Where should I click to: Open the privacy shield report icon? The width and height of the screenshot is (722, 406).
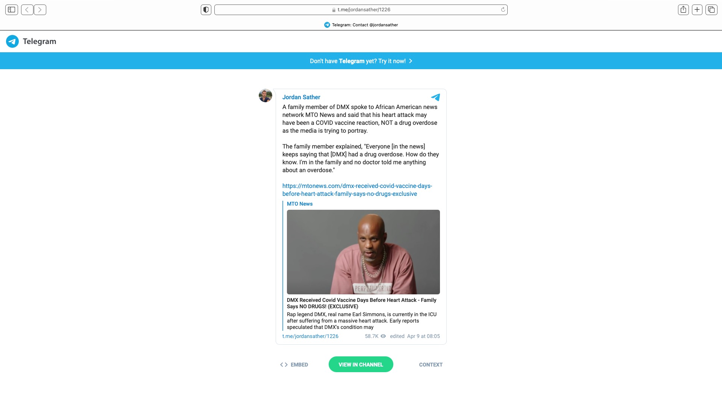pyautogui.click(x=206, y=10)
